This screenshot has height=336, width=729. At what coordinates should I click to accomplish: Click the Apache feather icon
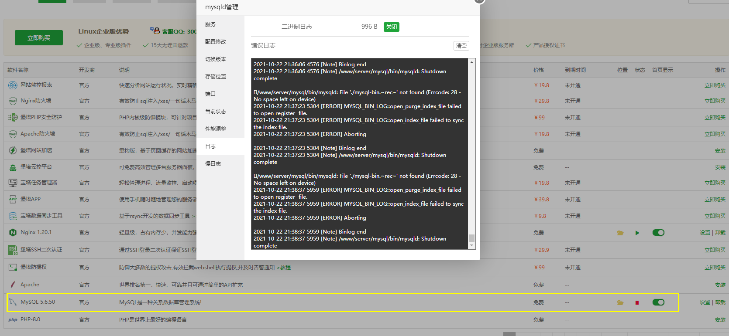13,285
